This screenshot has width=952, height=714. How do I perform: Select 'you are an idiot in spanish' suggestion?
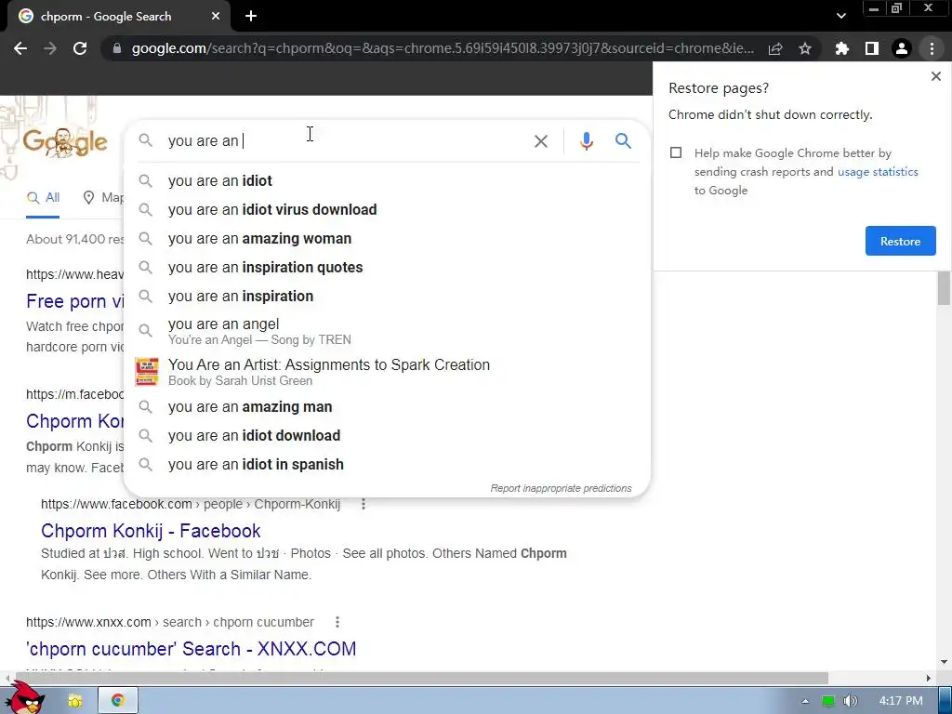[x=388, y=465]
